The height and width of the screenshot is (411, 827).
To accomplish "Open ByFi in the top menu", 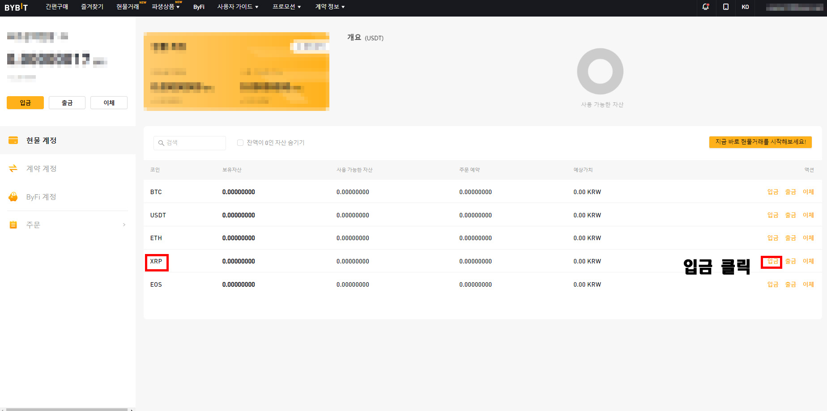I will 199,7.
